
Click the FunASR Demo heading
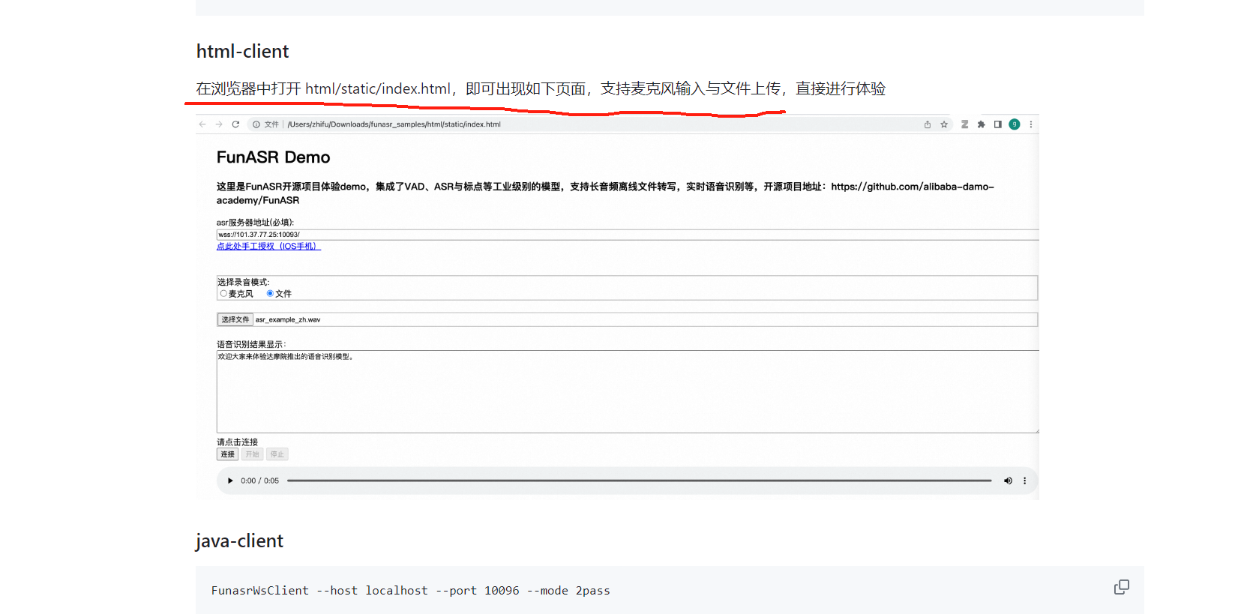click(x=274, y=157)
